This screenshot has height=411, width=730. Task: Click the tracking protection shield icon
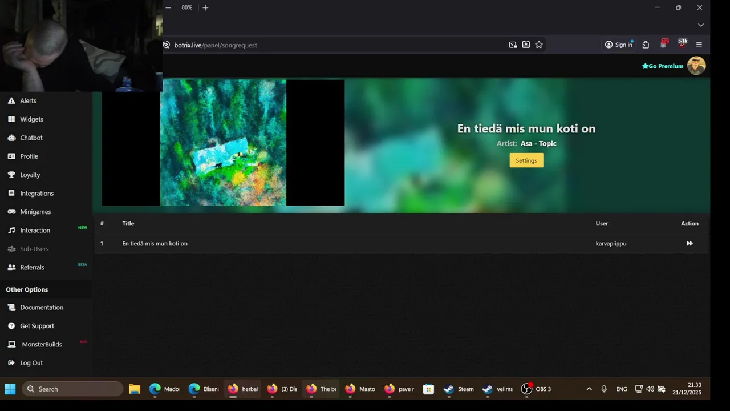click(x=166, y=45)
